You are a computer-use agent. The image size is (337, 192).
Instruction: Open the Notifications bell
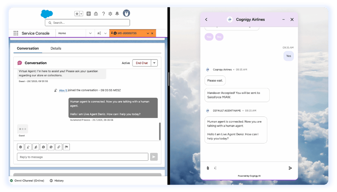point(117,14)
